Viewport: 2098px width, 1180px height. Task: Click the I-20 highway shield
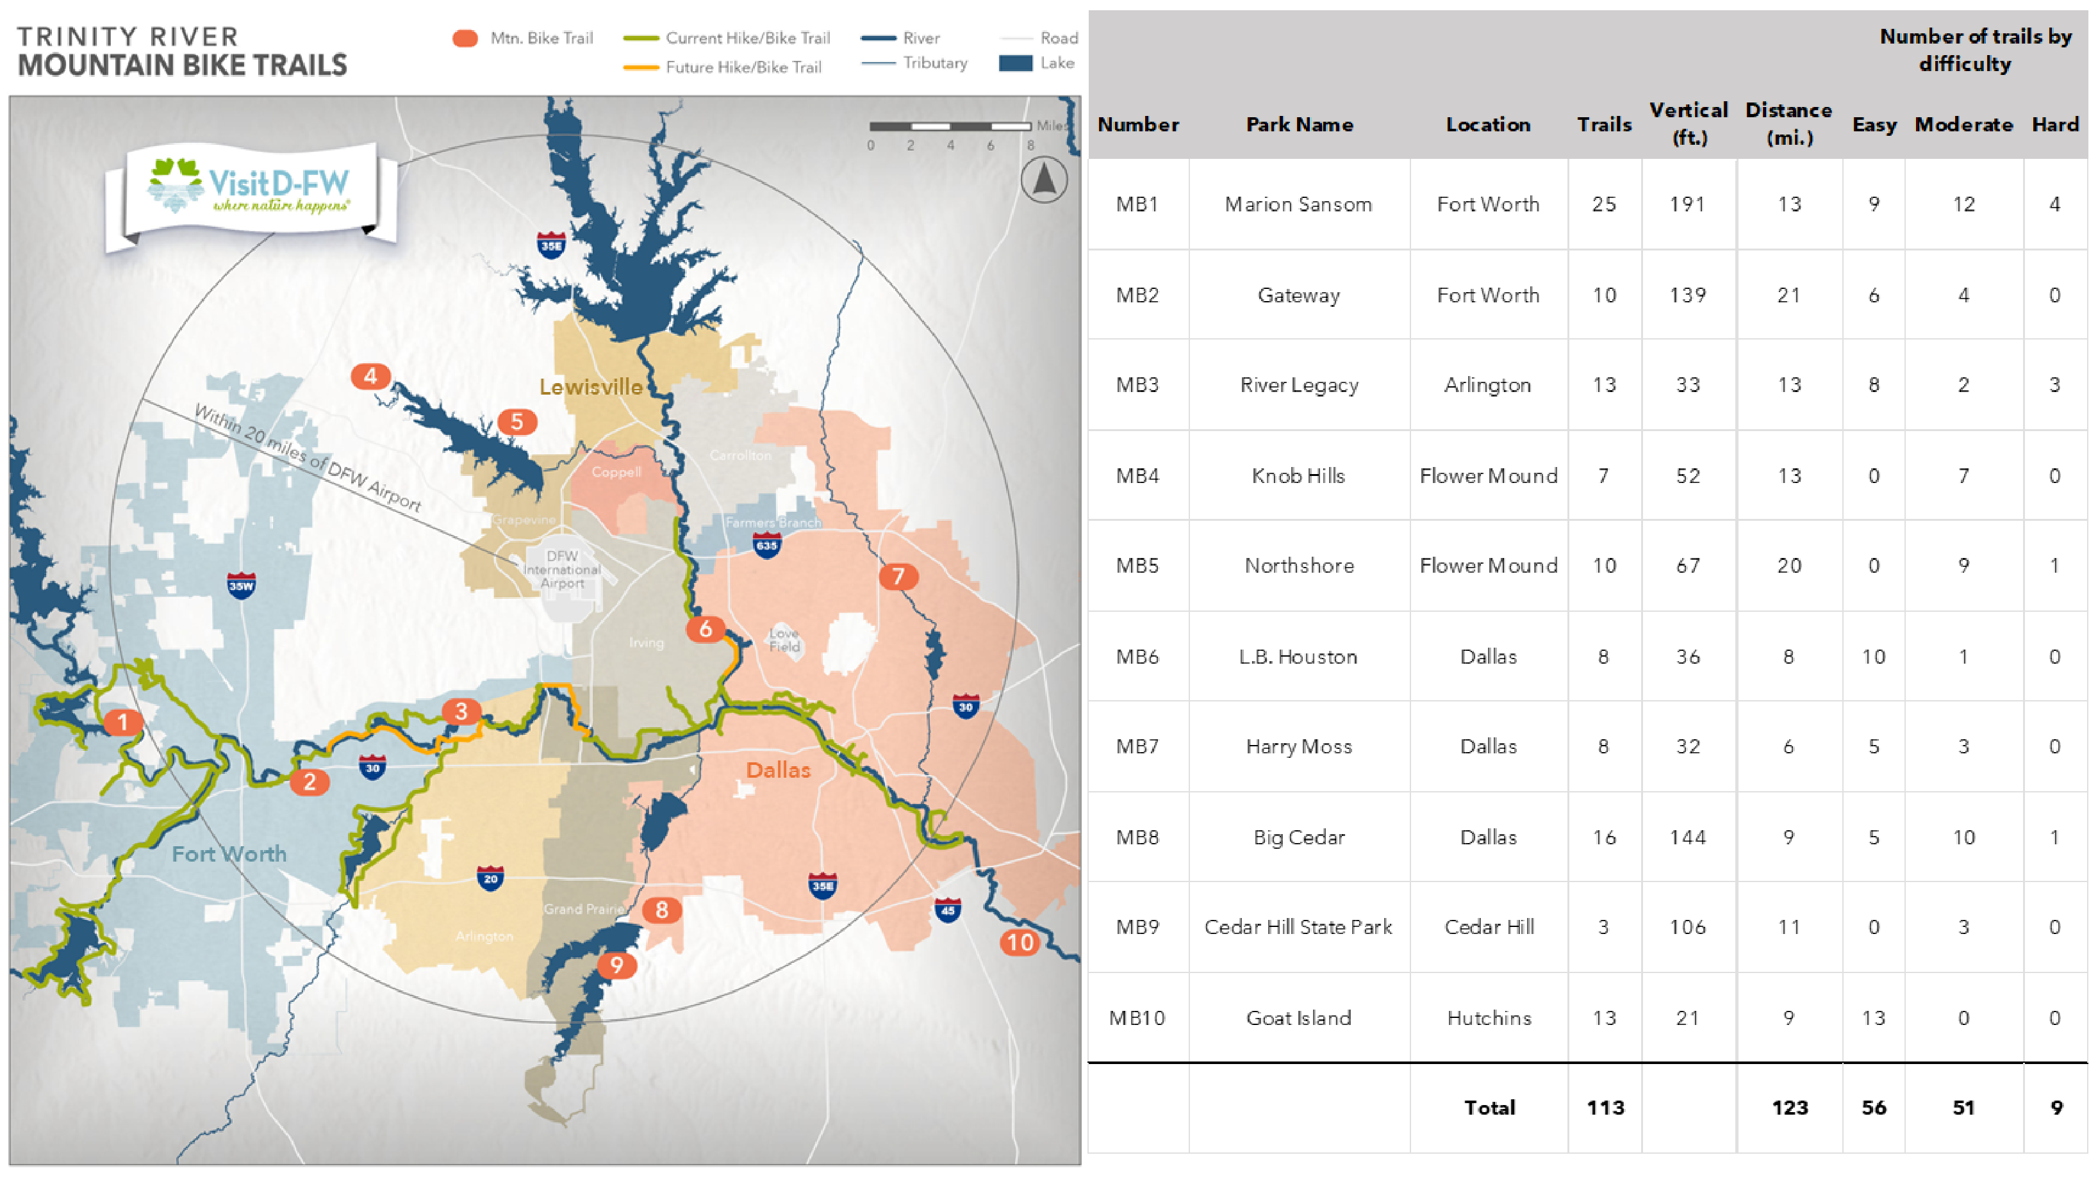(490, 878)
